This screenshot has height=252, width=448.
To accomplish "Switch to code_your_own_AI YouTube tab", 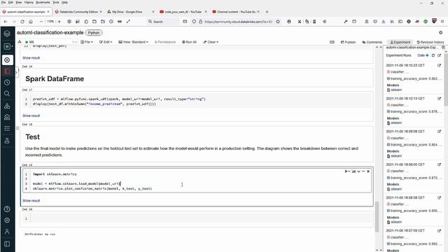I will [183, 12].
